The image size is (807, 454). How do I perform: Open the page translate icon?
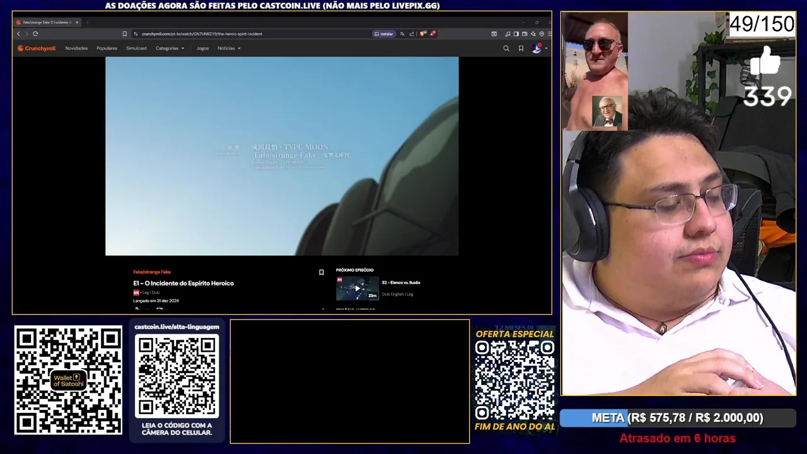tap(402, 34)
